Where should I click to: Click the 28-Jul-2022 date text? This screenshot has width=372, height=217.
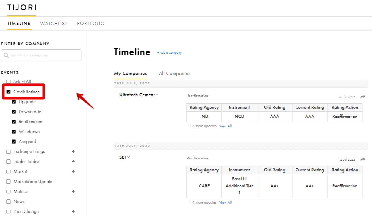click(347, 97)
